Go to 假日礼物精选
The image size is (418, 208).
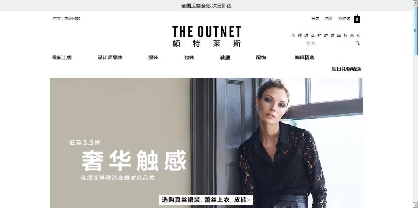pos(346,69)
